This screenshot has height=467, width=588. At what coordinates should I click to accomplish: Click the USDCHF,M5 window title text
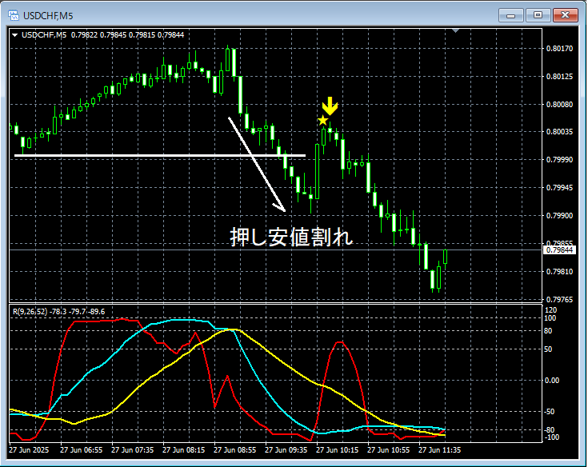[x=48, y=16]
